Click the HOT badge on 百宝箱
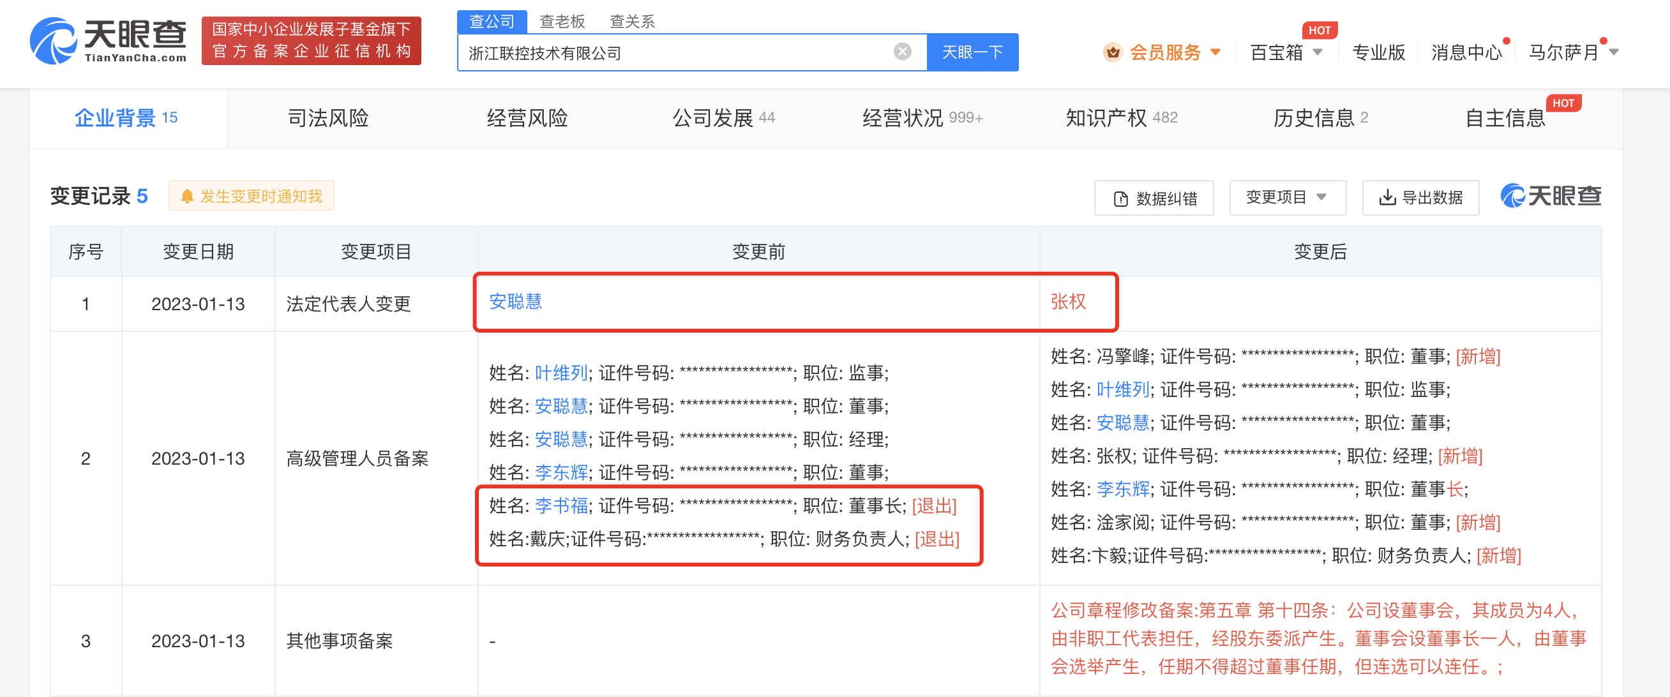The height and width of the screenshot is (697, 1670). click(1319, 30)
